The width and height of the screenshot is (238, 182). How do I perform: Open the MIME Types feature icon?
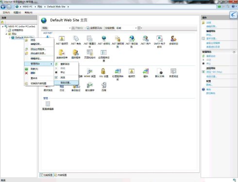(x=90, y=73)
